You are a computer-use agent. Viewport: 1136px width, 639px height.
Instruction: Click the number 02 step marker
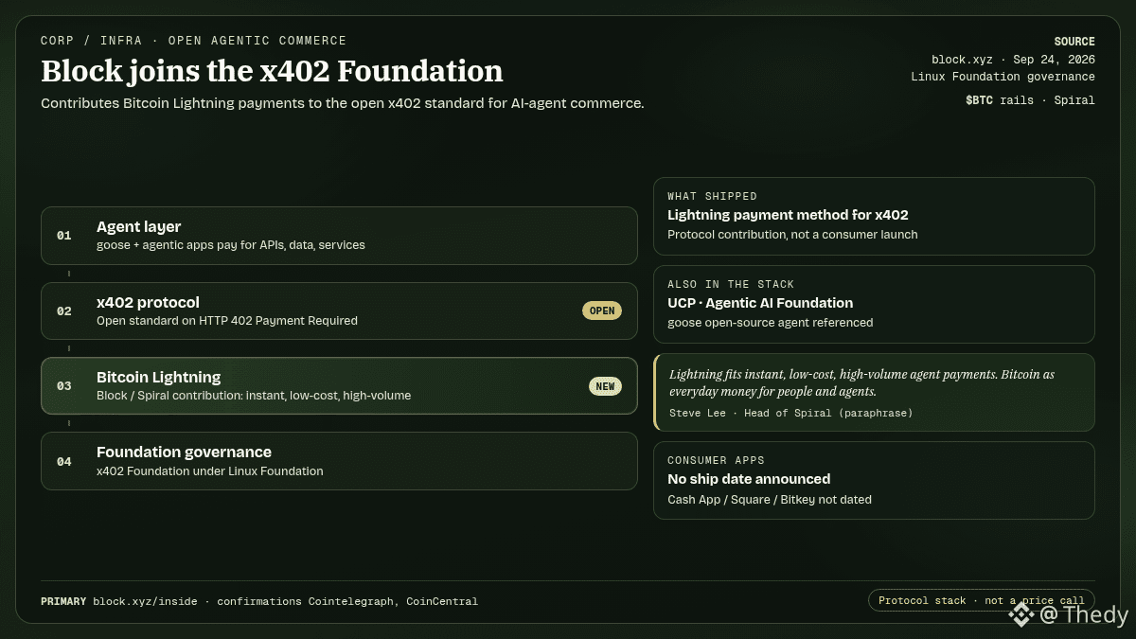coord(64,311)
